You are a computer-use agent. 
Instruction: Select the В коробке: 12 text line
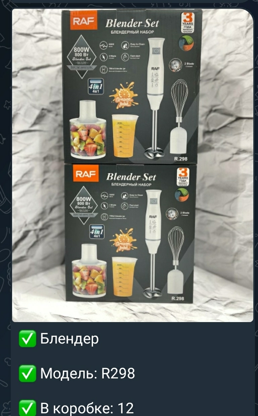click(87, 408)
